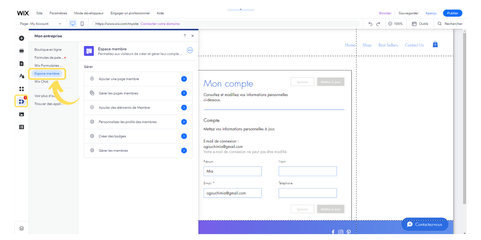Image resolution: width=481 pixels, height=240 pixels.
Task: Open the Mode développeur menu
Action: (x=89, y=13)
